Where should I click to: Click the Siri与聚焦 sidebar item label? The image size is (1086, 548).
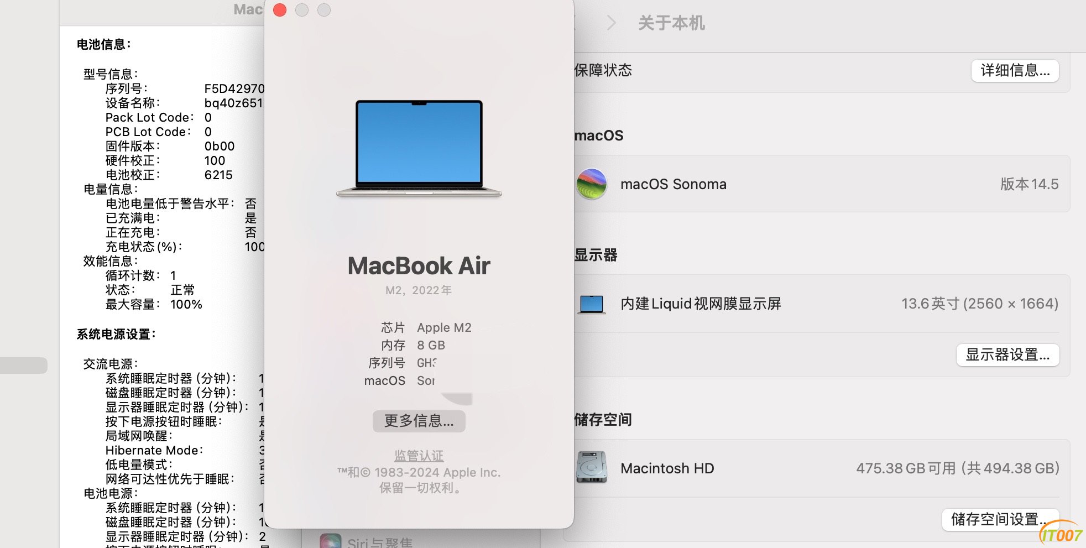click(x=380, y=543)
